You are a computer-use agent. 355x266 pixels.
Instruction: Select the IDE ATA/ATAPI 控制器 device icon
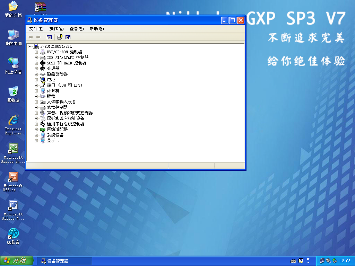[43, 58]
